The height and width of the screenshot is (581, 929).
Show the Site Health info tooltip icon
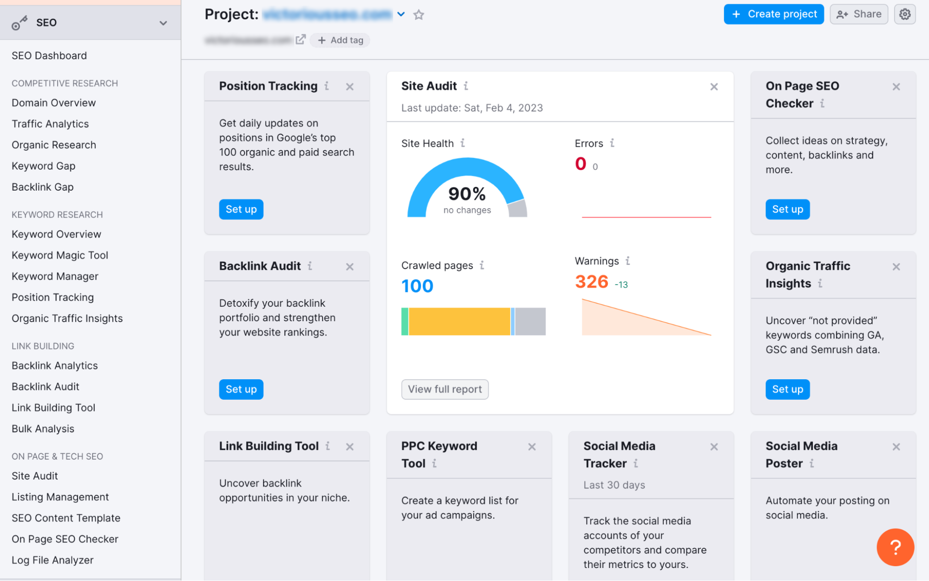click(462, 143)
